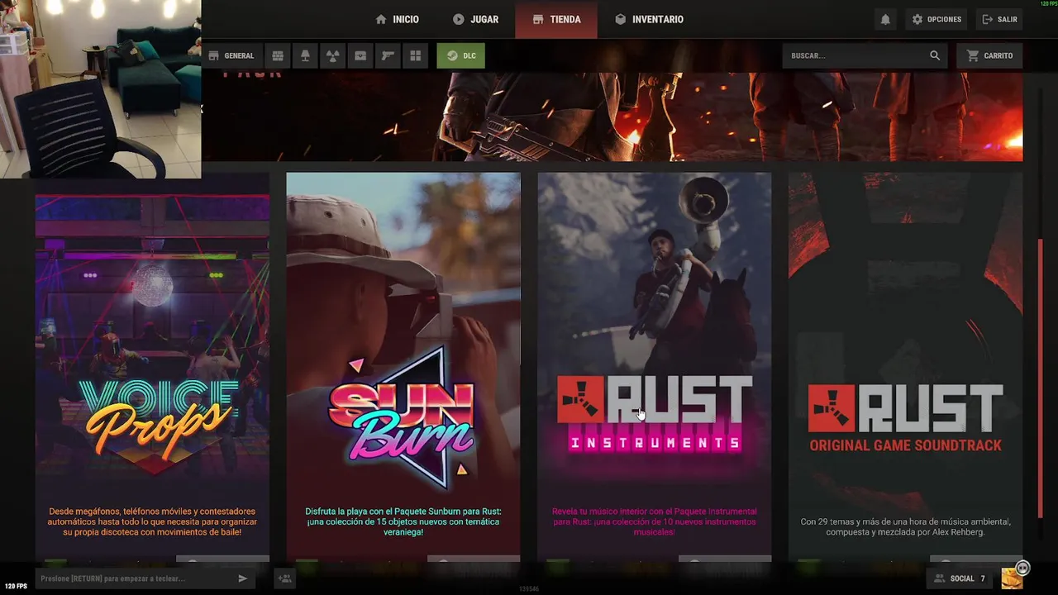Open the CARRITO shopping cart

tap(989, 55)
